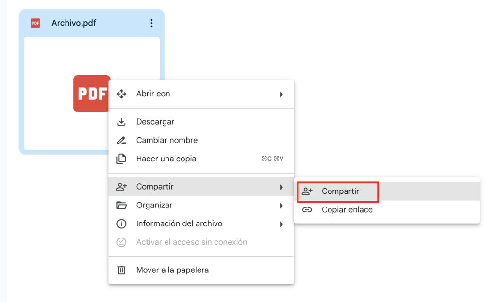Screen dimensions: 497x302
Task: Select Hacer una copia menu entry
Action: pos(166,159)
